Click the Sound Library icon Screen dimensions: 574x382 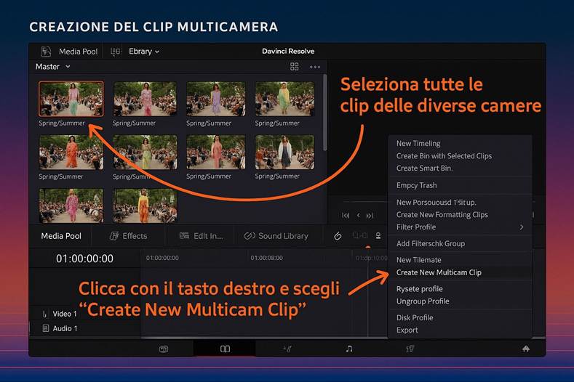coord(250,236)
